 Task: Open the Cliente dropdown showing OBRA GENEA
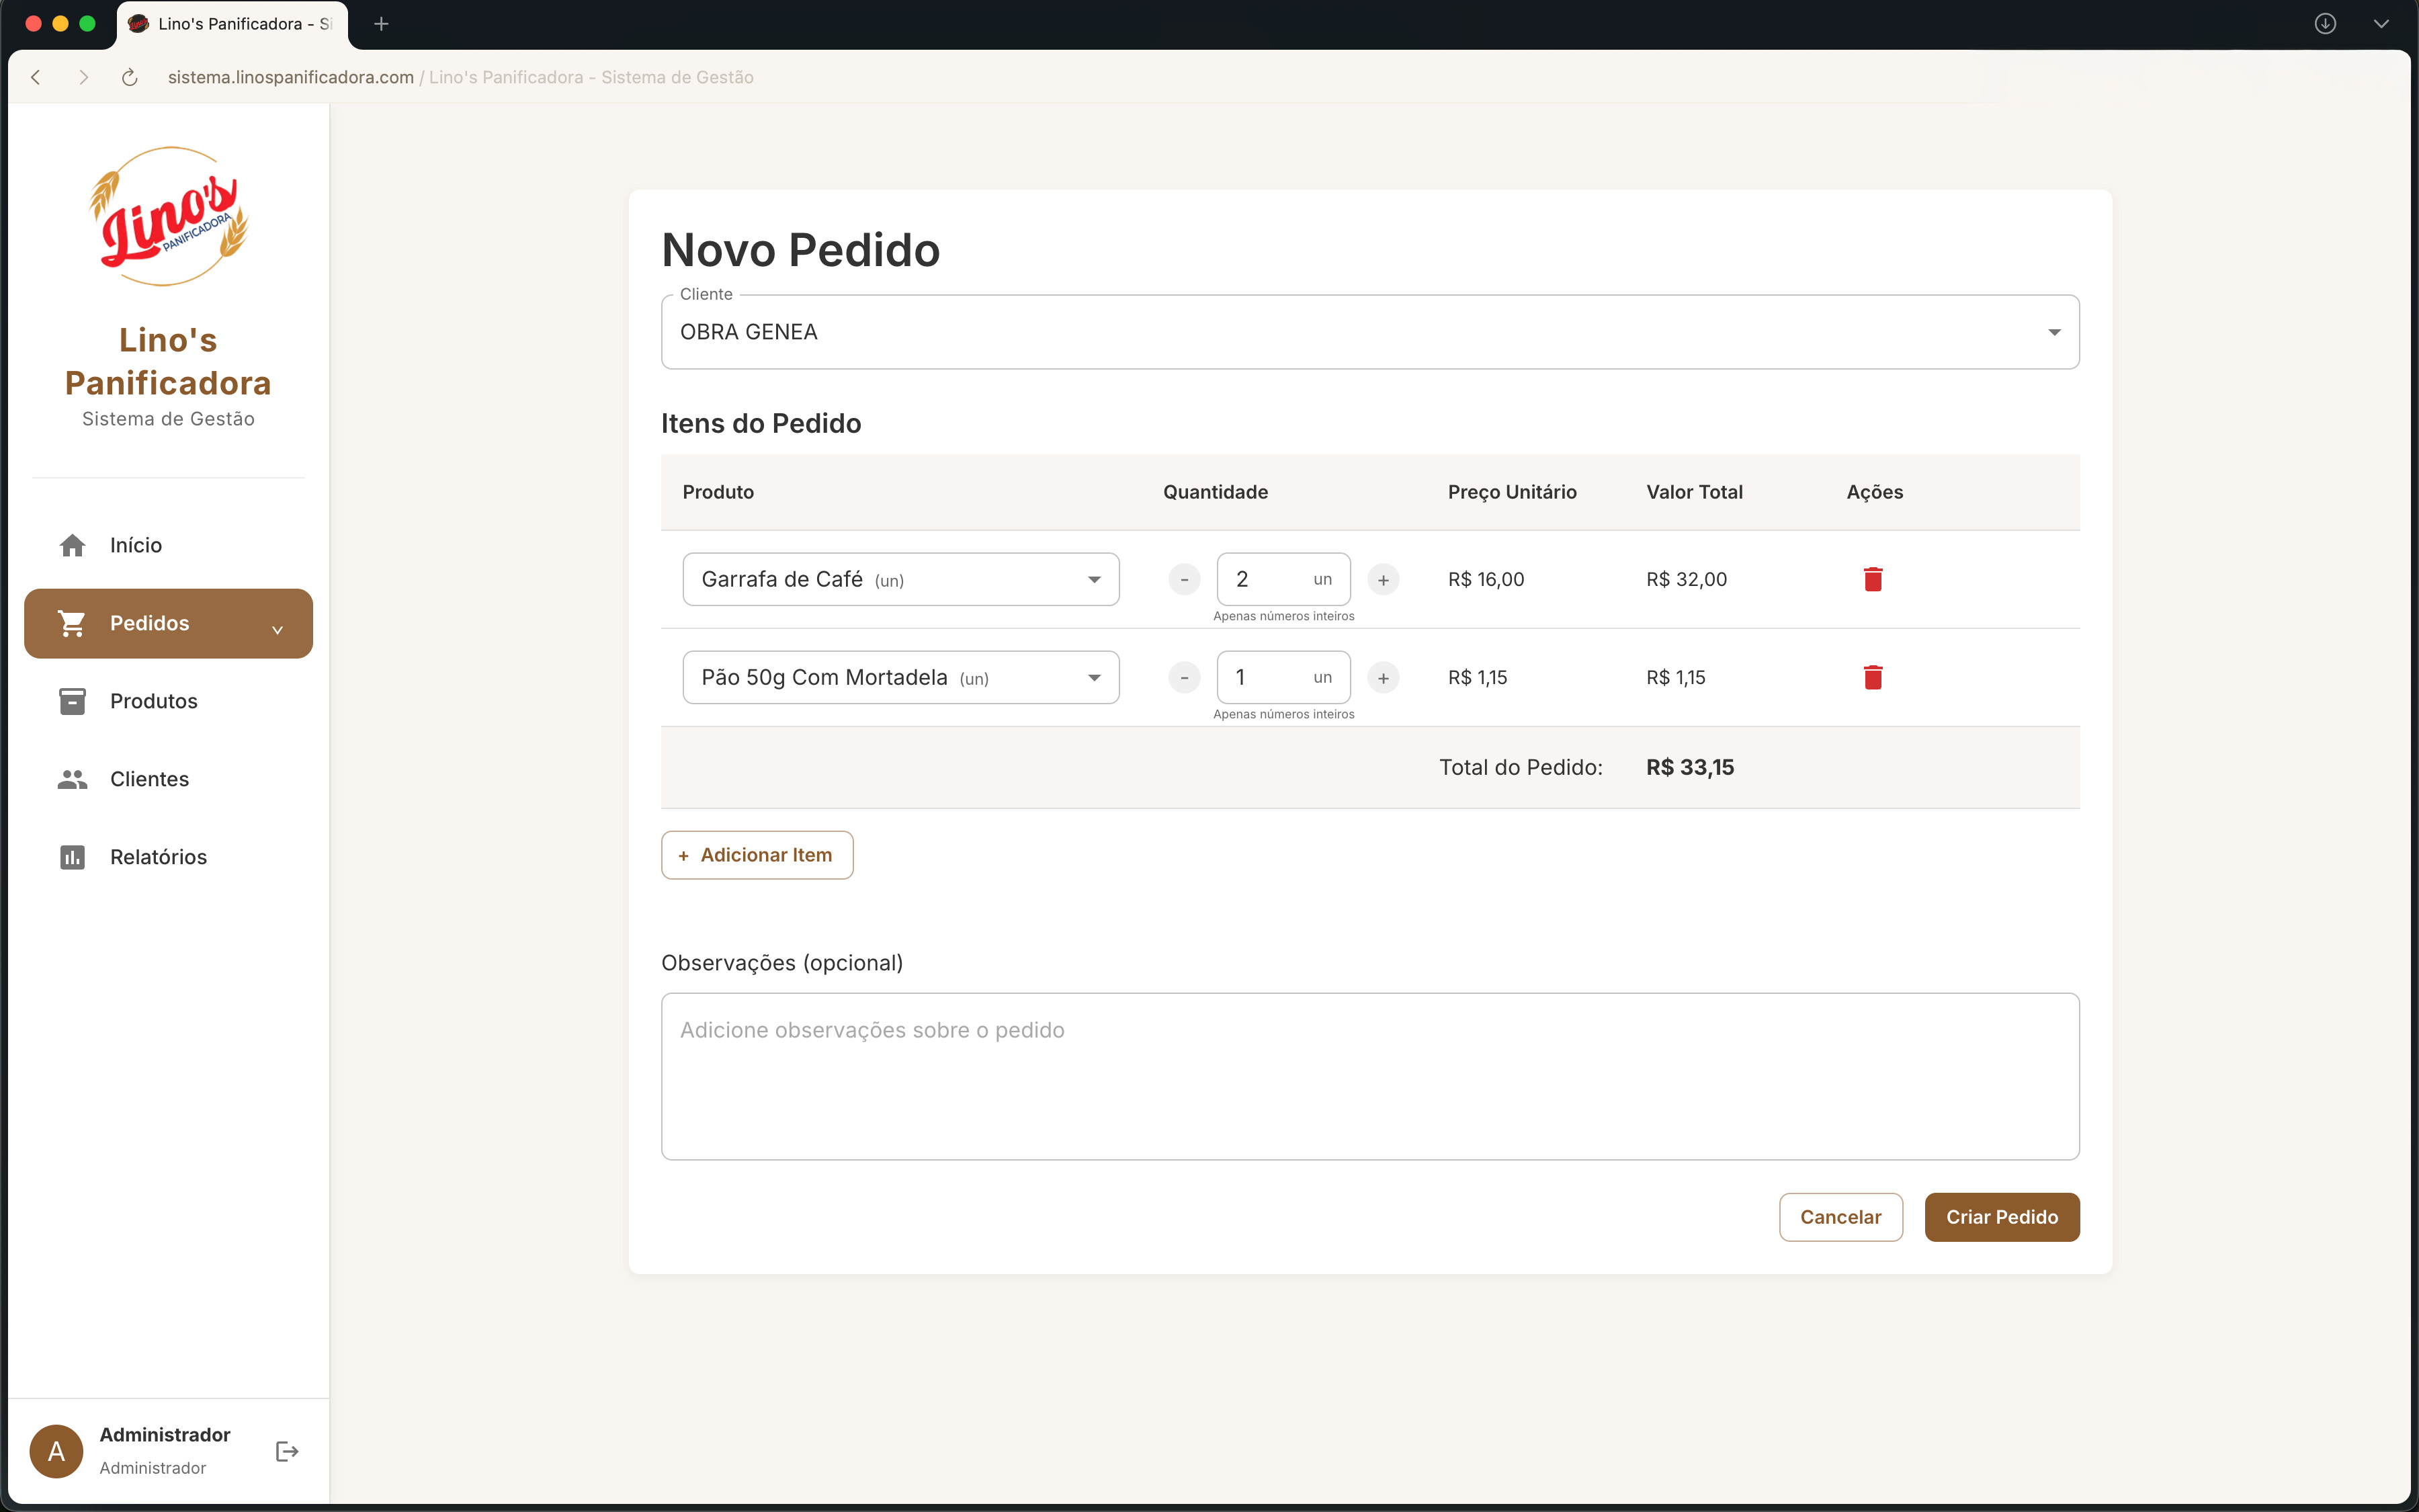point(1371,332)
